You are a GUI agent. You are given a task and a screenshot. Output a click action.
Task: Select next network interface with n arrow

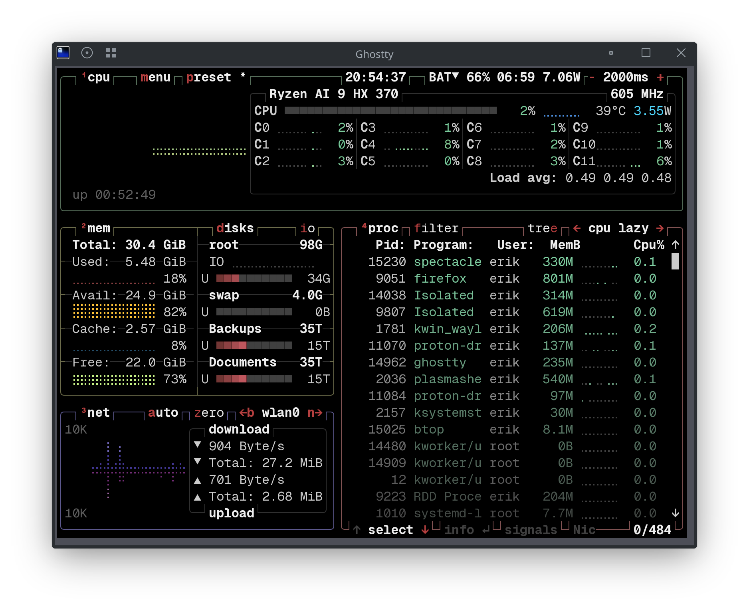[x=315, y=412]
